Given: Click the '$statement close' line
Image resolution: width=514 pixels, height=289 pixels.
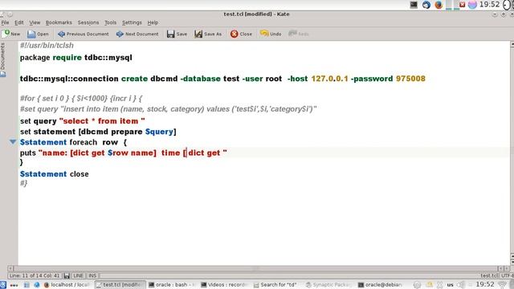Looking at the screenshot, I should [x=54, y=174].
